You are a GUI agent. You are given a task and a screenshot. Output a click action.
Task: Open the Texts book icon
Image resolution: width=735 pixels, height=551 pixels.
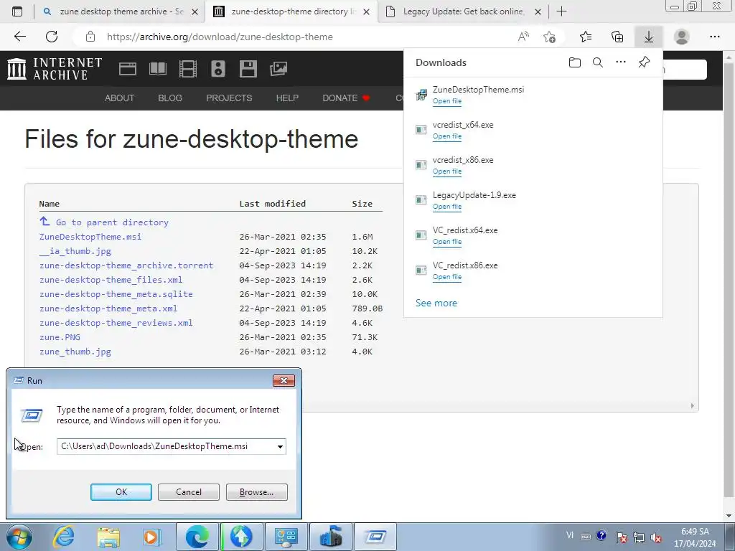[157, 69]
